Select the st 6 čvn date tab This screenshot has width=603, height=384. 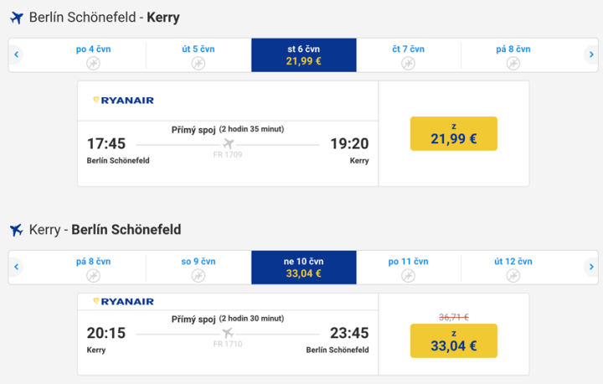(303, 55)
